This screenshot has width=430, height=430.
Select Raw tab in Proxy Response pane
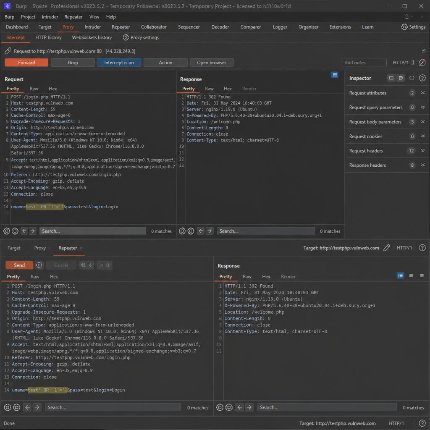click(x=209, y=89)
